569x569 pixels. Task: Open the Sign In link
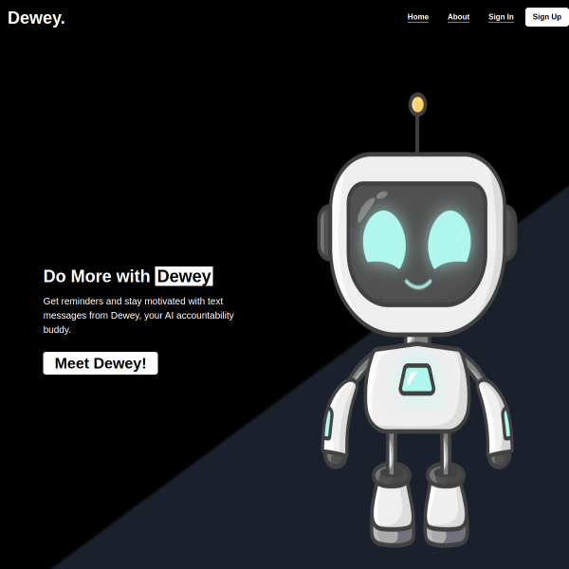pyautogui.click(x=501, y=17)
